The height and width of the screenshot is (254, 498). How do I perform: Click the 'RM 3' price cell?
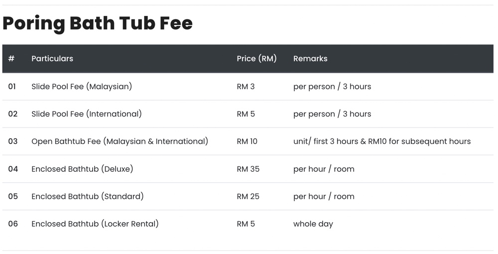pyautogui.click(x=246, y=86)
